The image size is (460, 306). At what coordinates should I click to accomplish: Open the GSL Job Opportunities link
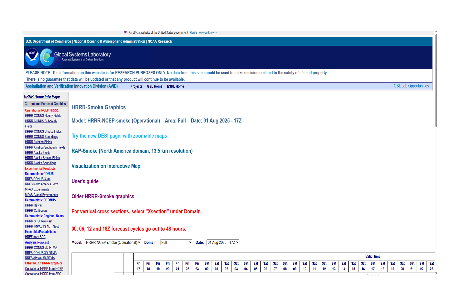tap(411, 86)
